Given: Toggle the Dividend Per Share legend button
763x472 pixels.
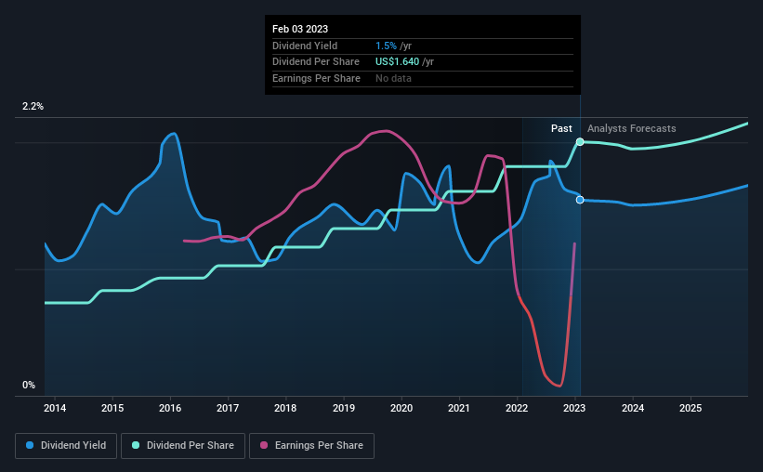Looking at the screenshot, I should point(183,446).
